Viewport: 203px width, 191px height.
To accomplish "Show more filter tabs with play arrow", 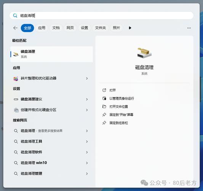I will (130, 28).
